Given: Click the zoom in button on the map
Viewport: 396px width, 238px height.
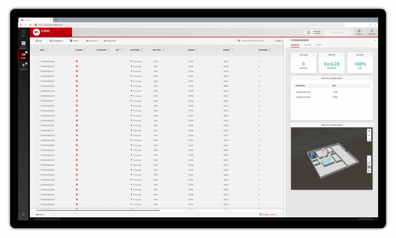Looking at the screenshot, I should (x=369, y=131).
